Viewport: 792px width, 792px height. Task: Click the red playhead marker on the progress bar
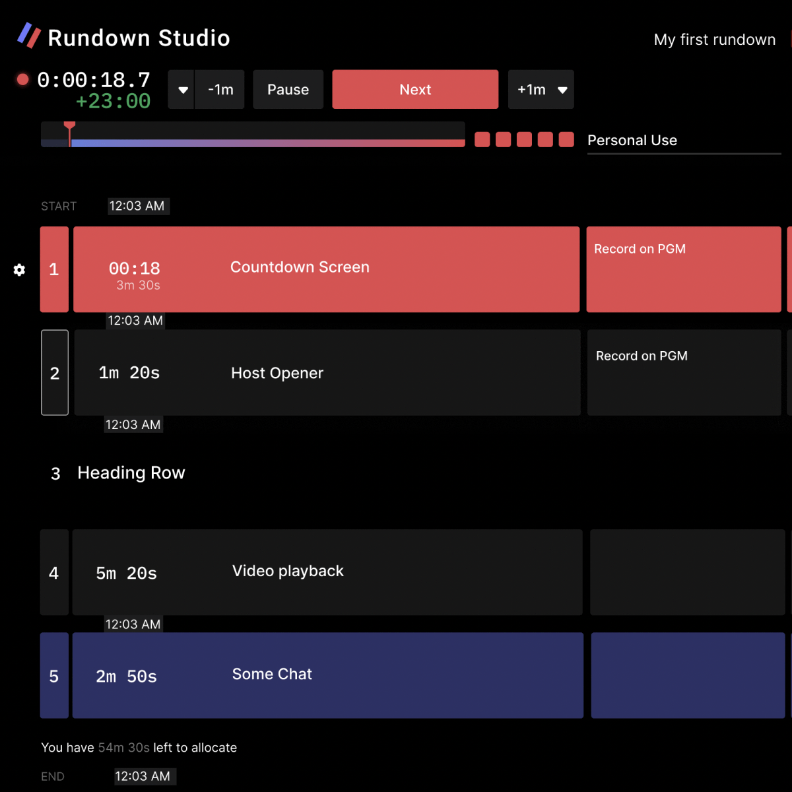pyautogui.click(x=69, y=127)
